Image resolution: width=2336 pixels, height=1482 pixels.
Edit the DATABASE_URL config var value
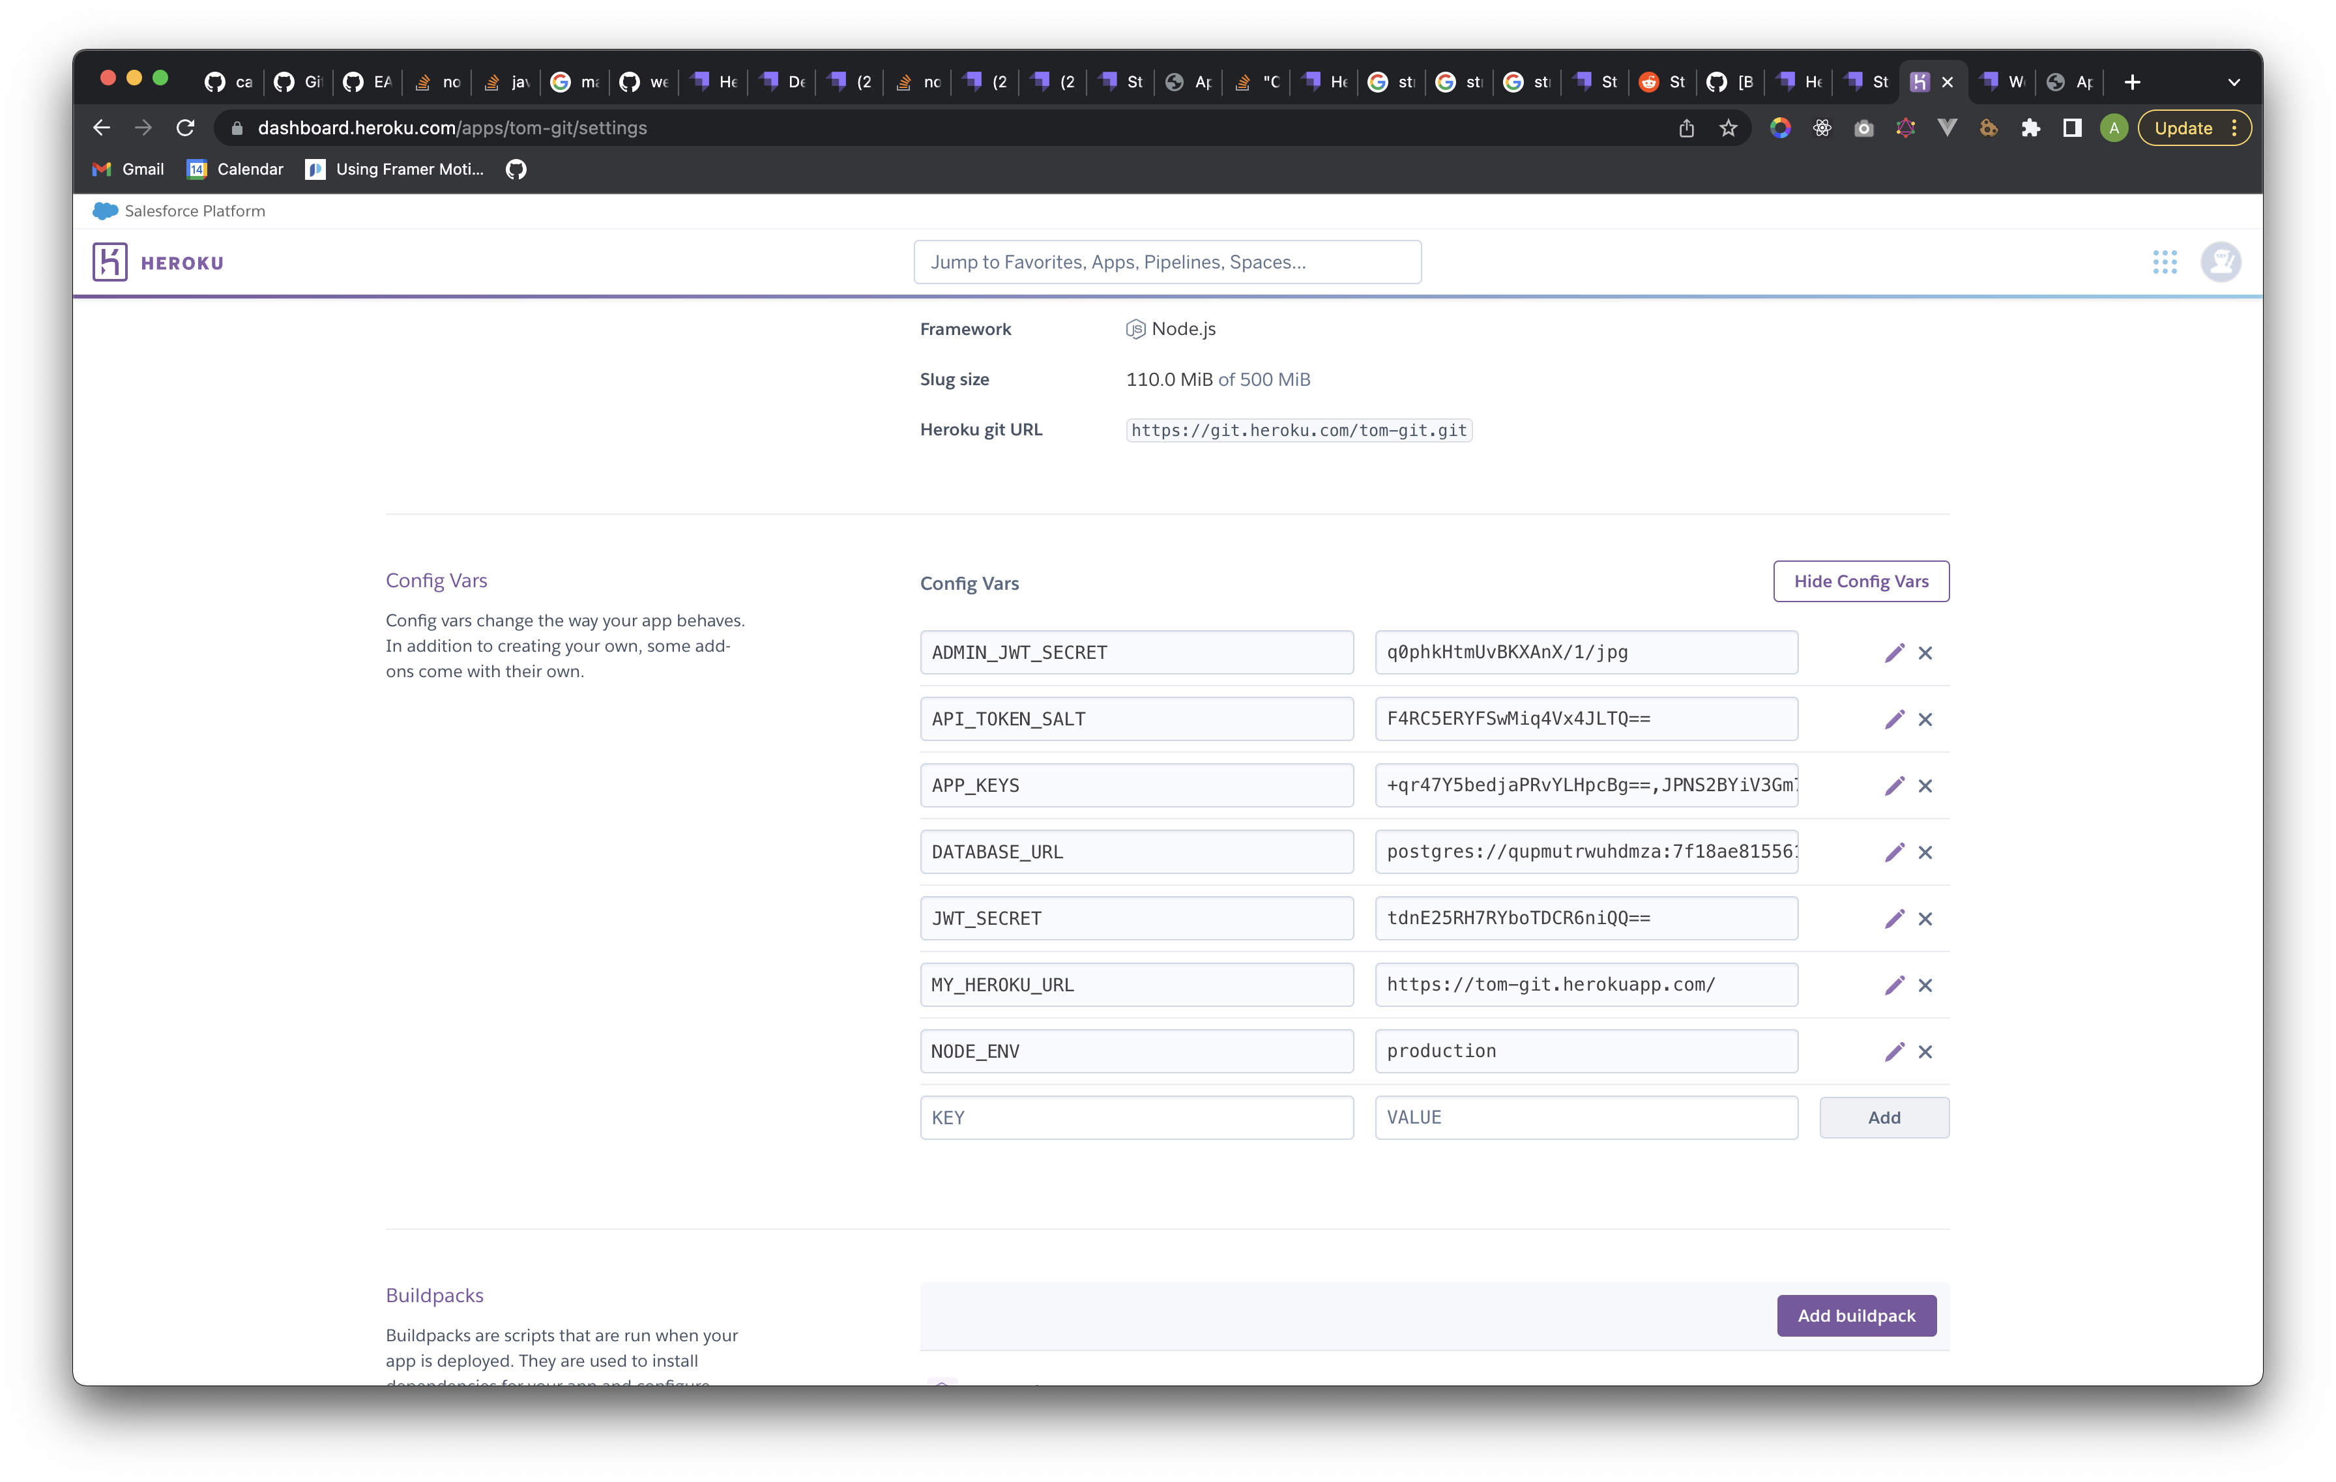pos(1895,852)
